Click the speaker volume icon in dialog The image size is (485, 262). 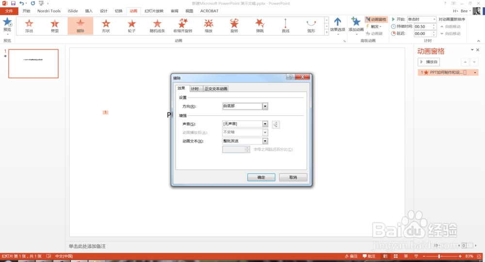[275, 124]
